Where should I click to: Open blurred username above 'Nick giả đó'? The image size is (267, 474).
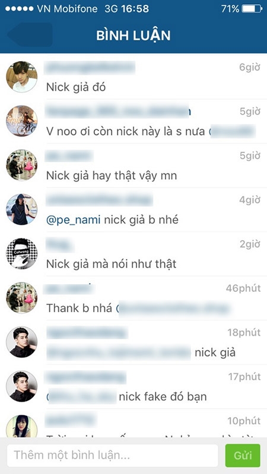[x=90, y=68]
